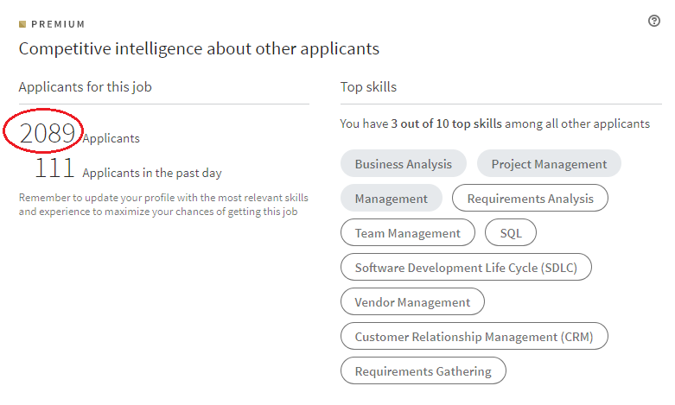Click the circled 2089 applicants count
The image size is (675, 405).
point(48,133)
